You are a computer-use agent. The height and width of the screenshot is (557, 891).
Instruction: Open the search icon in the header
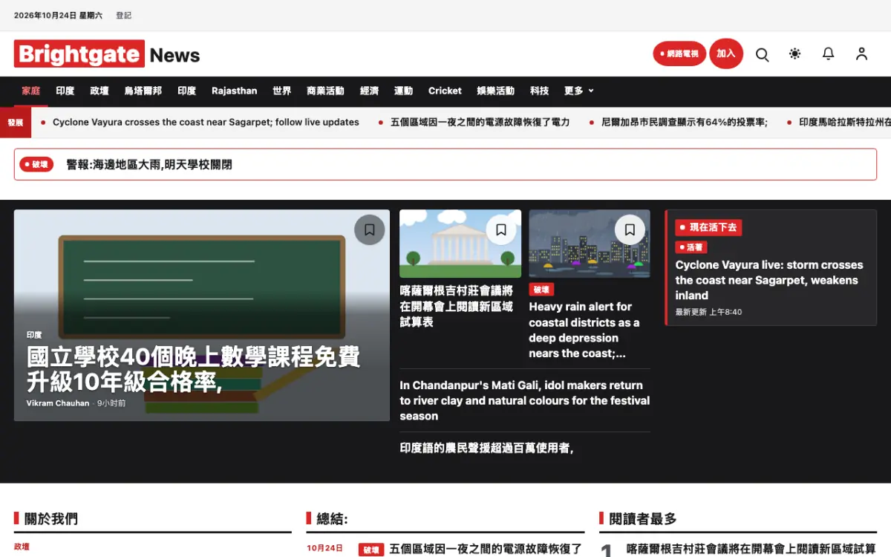[762, 54]
